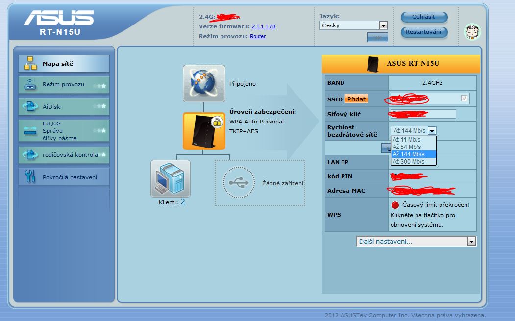The height and width of the screenshot is (321, 515).
Task: Click the Časový limit překročen! message
Action: pyautogui.click(x=436, y=205)
